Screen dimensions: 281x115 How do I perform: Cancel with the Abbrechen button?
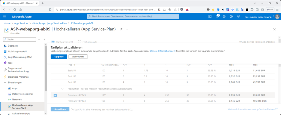point(78,57)
